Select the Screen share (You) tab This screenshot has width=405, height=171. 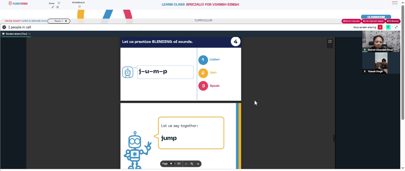pos(17,34)
